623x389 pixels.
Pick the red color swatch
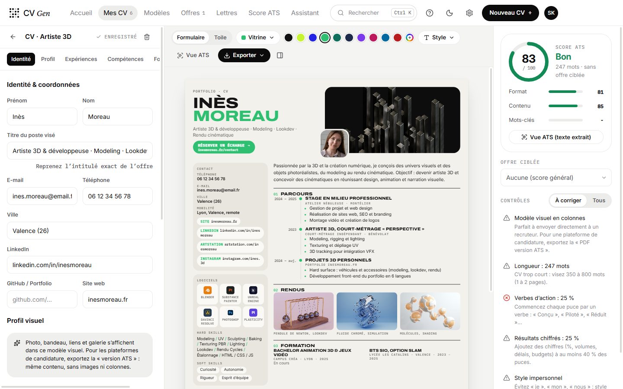tap(398, 38)
